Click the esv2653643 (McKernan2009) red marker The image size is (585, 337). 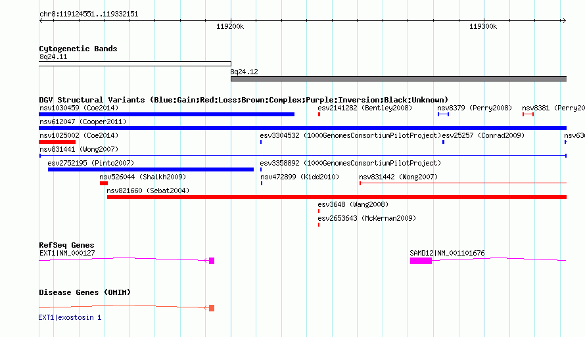319,225
